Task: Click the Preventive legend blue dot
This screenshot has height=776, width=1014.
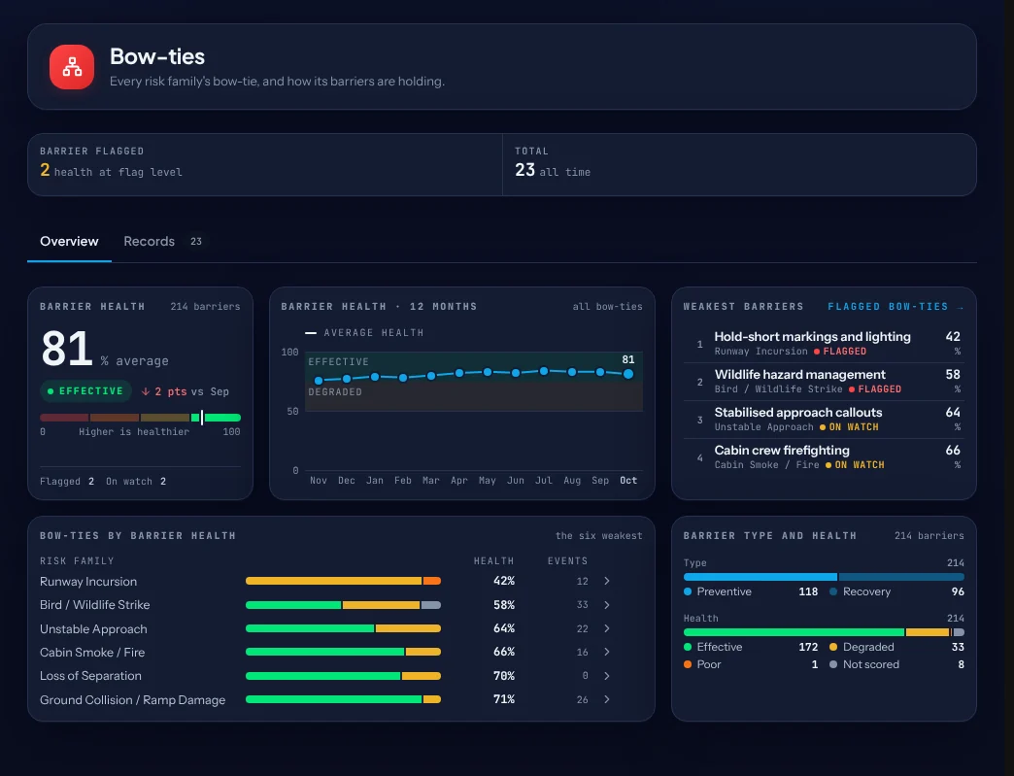Action: click(688, 591)
